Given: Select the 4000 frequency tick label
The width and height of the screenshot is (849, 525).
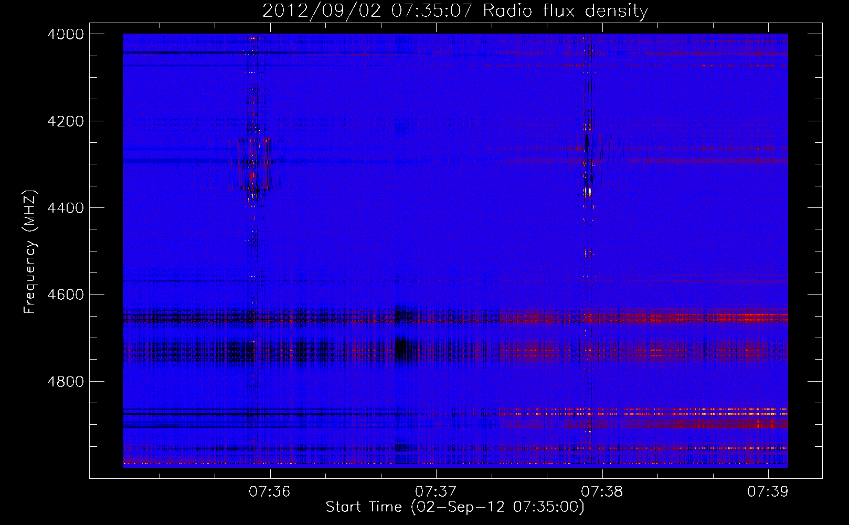Looking at the screenshot, I should 66,34.
